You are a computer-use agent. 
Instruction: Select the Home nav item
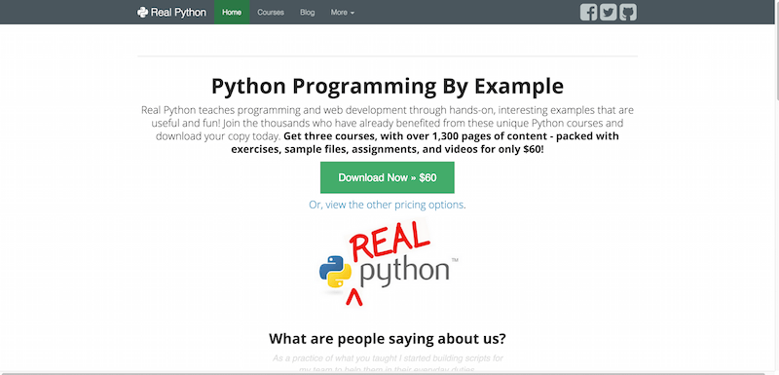pyautogui.click(x=232, y=12)
